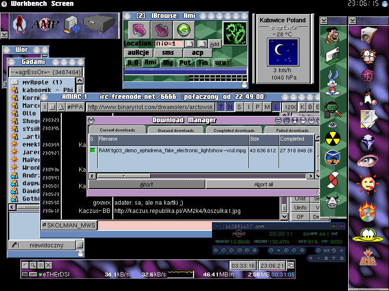Reload the page in IBrowse
The height and width of the screenshot is (291, 389).
[184, 30]
